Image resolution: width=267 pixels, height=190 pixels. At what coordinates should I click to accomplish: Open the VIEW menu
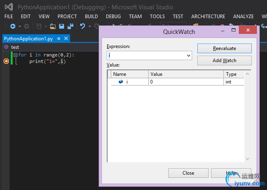[44, 17]
